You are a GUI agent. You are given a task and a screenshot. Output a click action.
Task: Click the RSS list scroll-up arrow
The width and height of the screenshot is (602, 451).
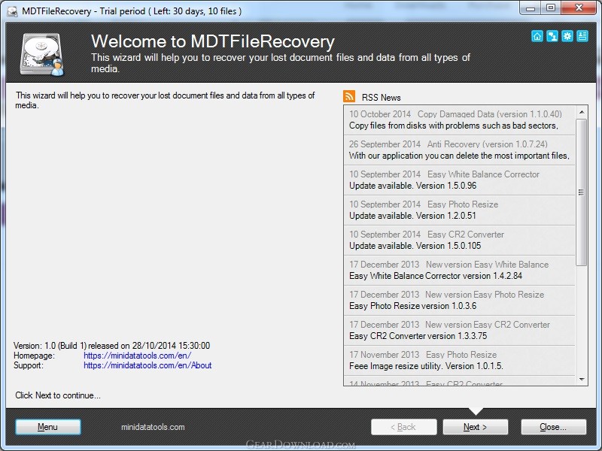point(582,112)
